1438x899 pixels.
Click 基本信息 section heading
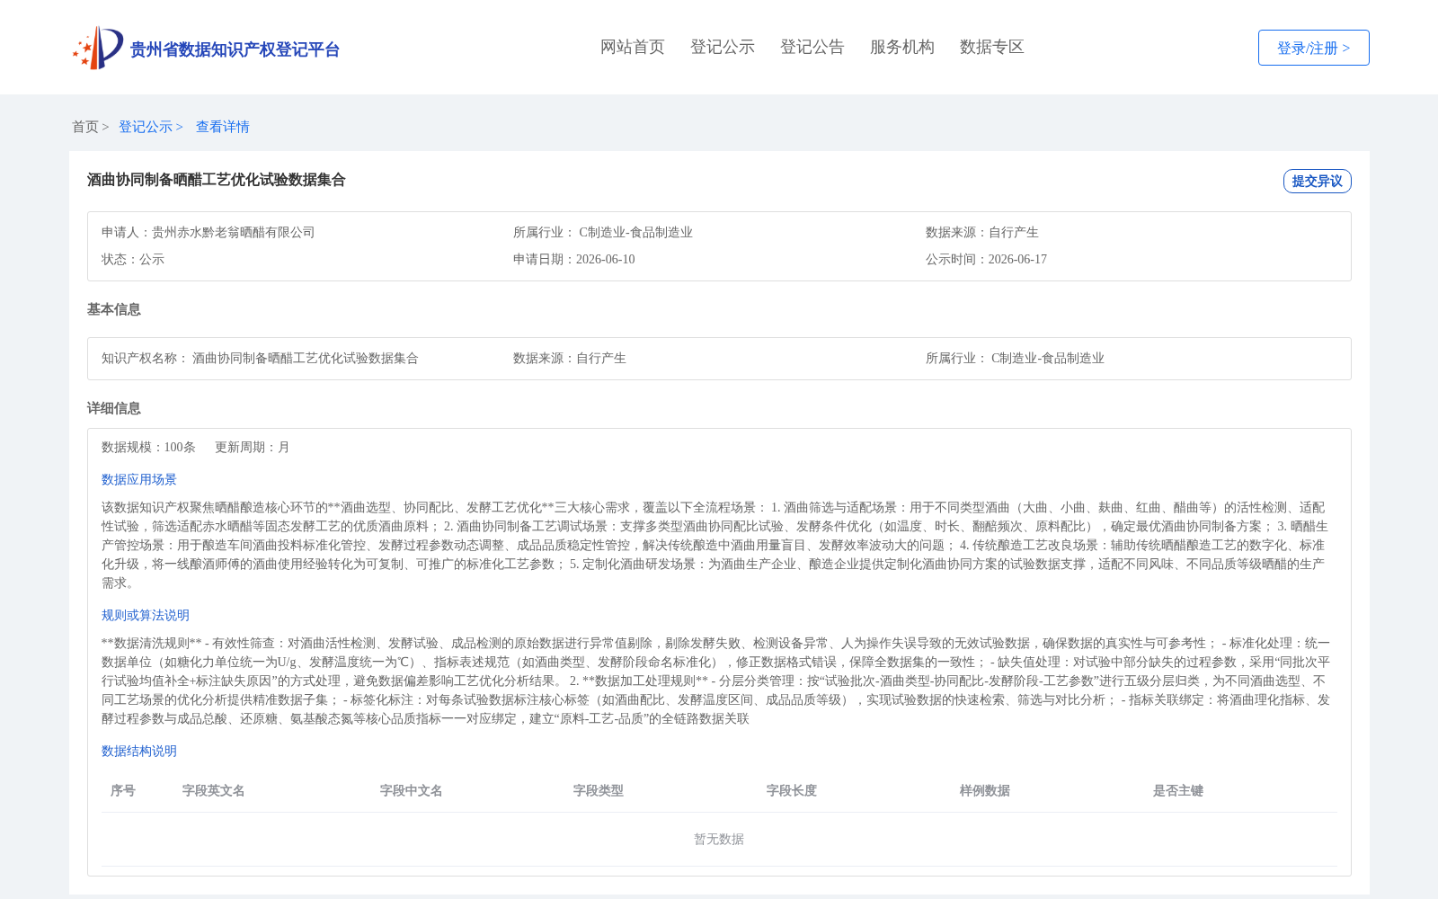click(114, 309)
